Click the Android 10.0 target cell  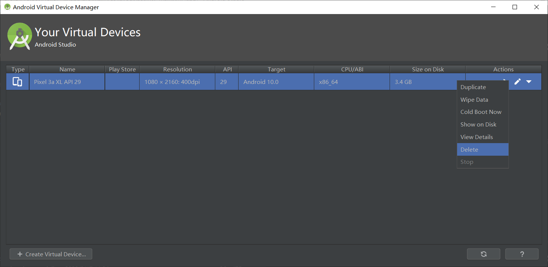(x=276, y=82)
